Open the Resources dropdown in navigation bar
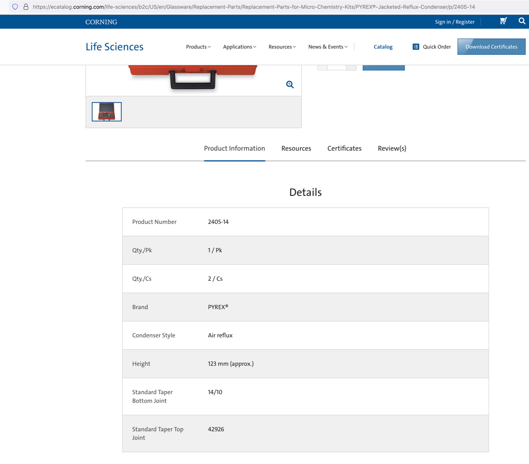 pyautogui.click(x=282, y=47)
